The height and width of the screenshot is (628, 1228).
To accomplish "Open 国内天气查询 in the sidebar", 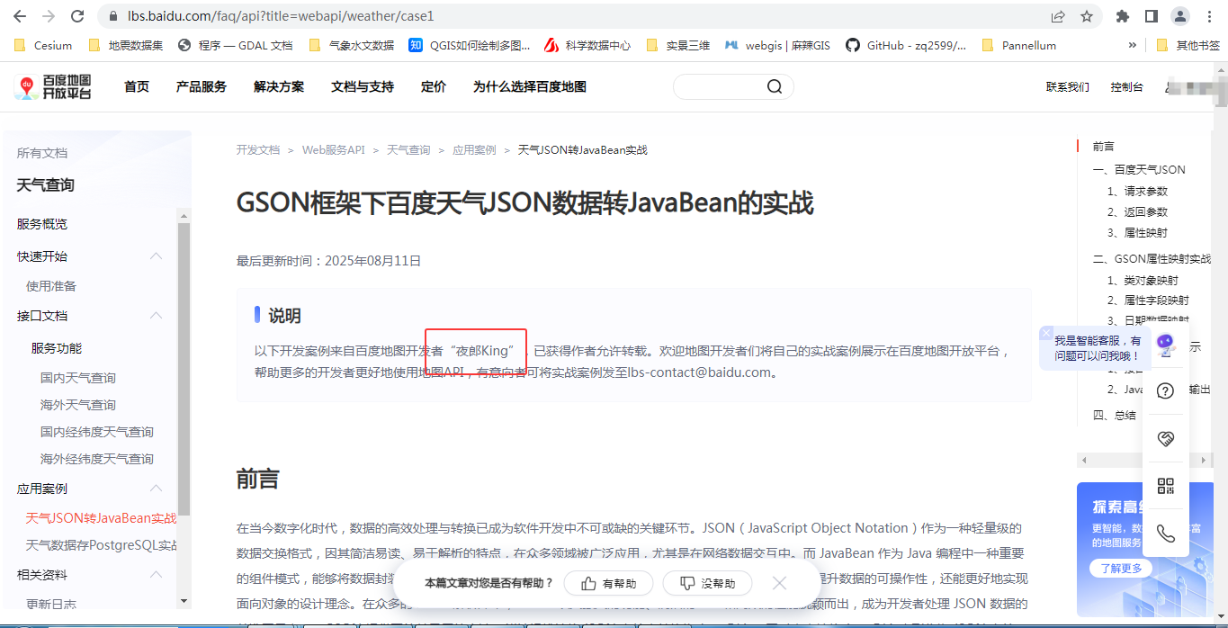I will click(x=78, y=378).
